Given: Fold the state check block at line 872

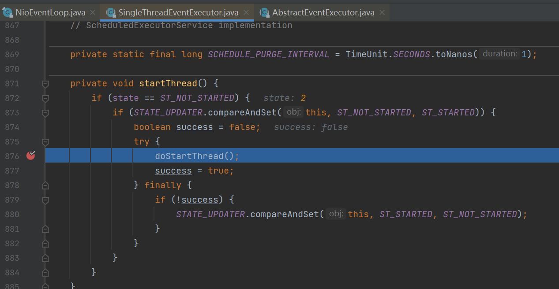Looking at the screenshot, I should (45, 98).
